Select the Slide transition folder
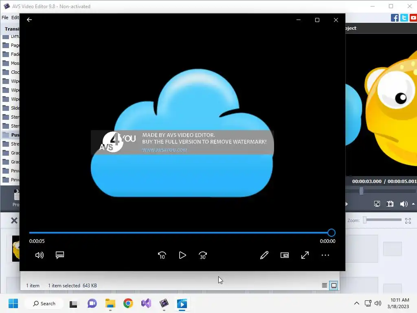The image size is (417, 313). [11, 108]
